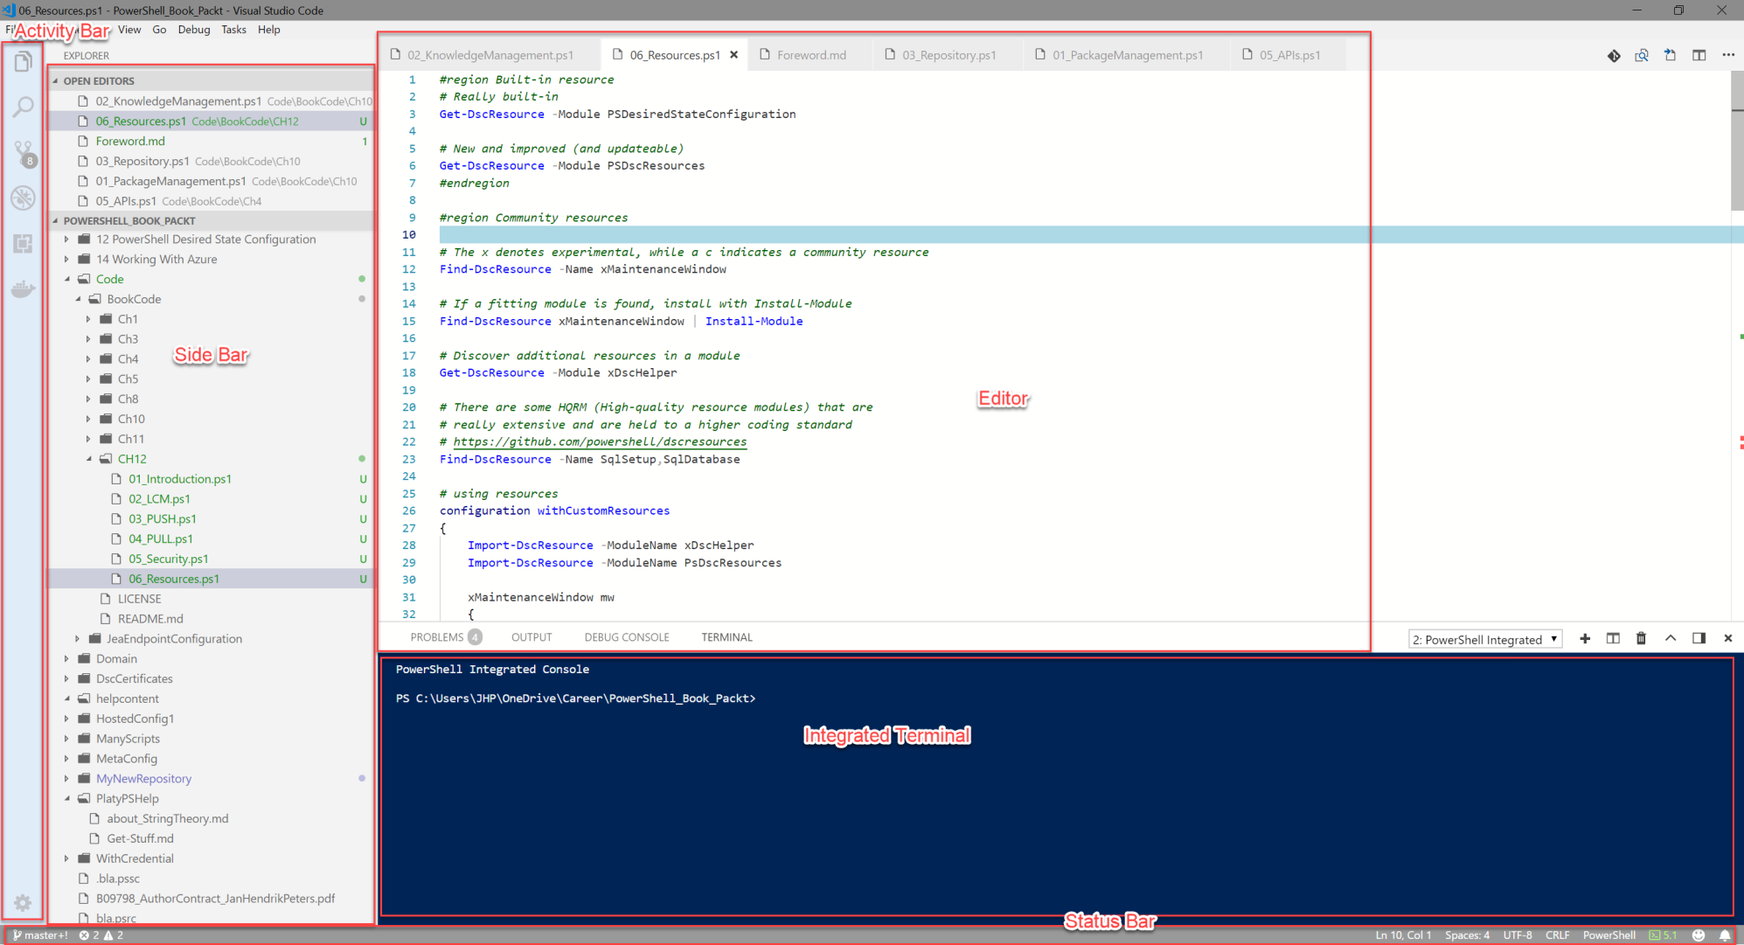1744x945 pixels.
Task: Collapse the Code folder
Action: (66, 280)
